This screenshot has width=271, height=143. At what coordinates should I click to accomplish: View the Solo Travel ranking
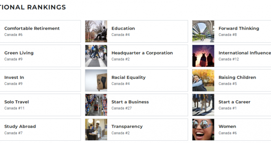pos(40,105)
